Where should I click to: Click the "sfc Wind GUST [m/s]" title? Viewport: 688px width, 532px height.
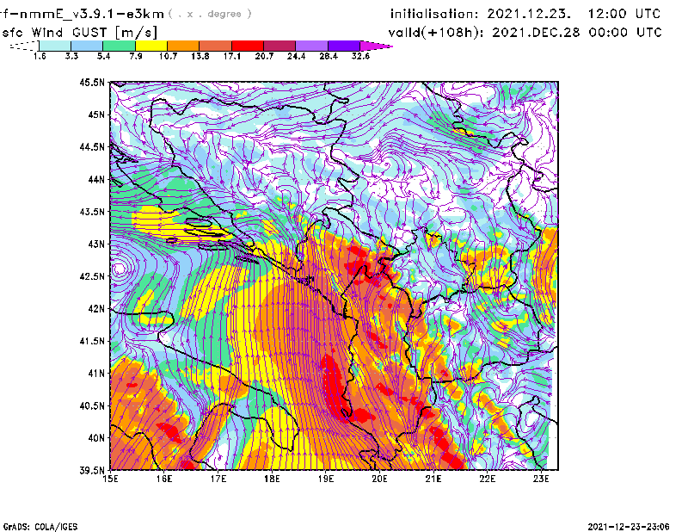pos(80,33)
